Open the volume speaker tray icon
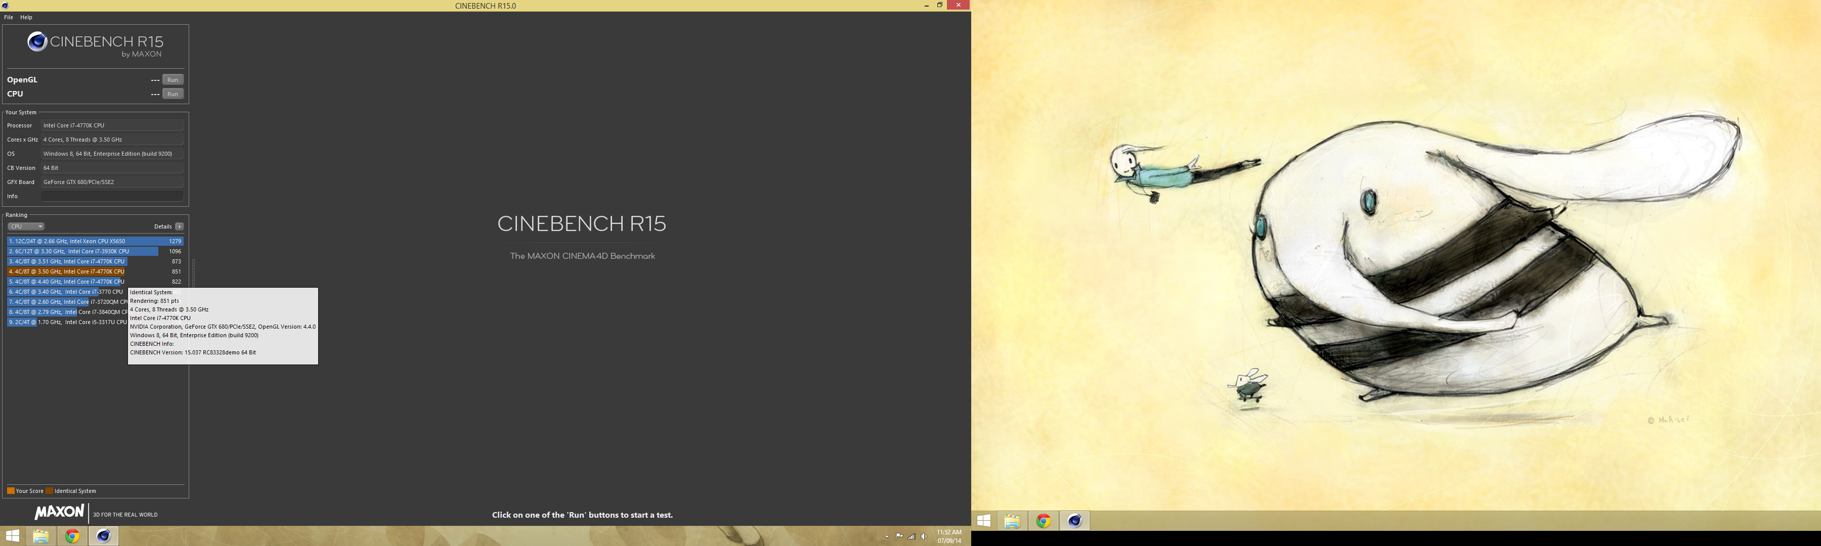Viewport: 1821px width, 546px height. point(924,536)
